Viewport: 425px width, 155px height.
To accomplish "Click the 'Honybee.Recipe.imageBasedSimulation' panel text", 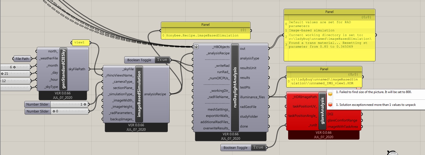I will pos(202,35).
